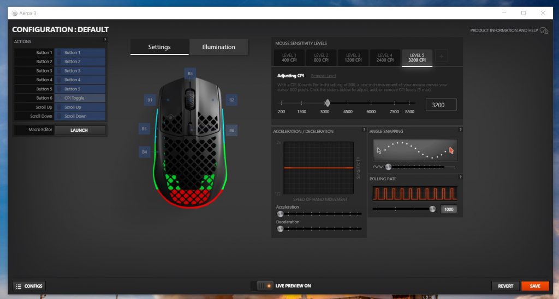559x299 pixels.
Task: Open the Angle Snapping help question mark
Action: (x=460, y=130)
